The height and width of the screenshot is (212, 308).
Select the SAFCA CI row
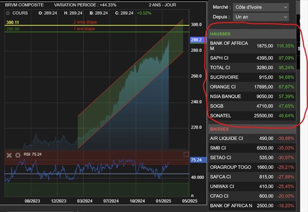pyautogui.click(x=252, y=177)
